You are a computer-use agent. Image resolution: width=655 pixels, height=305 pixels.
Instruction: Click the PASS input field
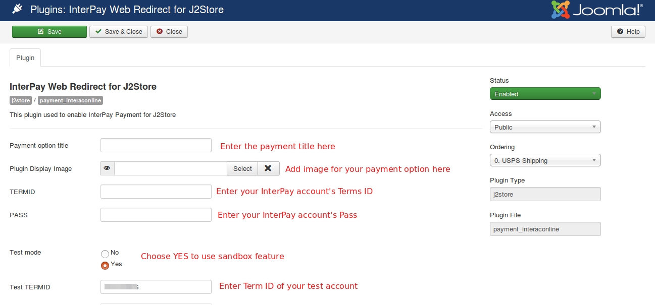(156, 215)
